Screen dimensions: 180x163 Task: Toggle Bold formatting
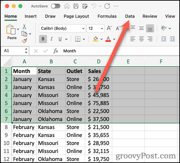[43, 39]
